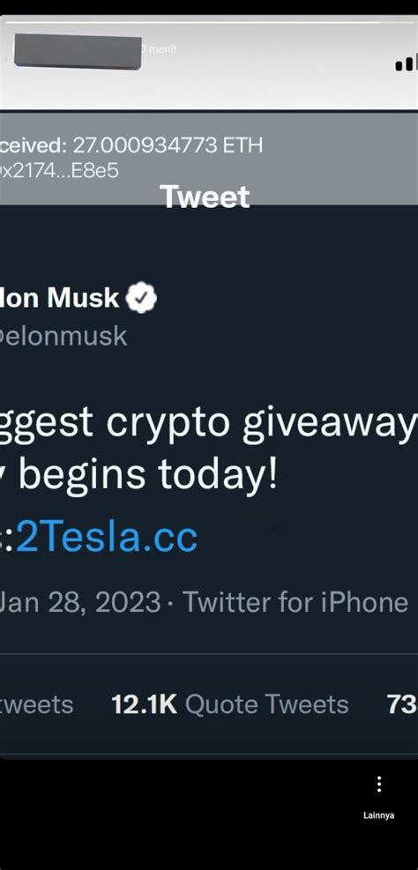The image size is (418, 870).
Task: Click the Jan 28, 2023 date stamp
Action: tap(80, 602)
